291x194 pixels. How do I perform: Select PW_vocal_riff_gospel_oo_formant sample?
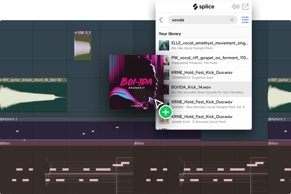pyautogui.click(x=204, y=60)
